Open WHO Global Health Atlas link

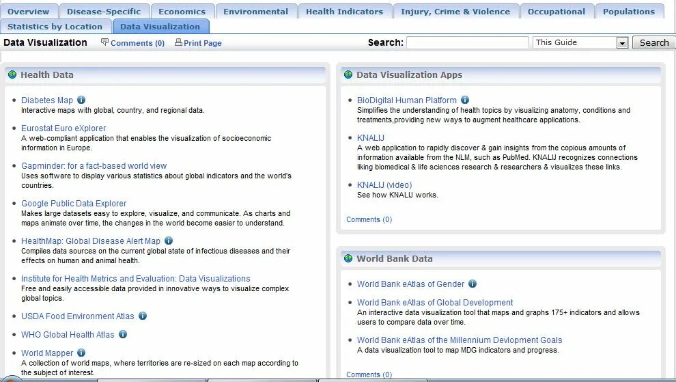[x=68, y=335]
